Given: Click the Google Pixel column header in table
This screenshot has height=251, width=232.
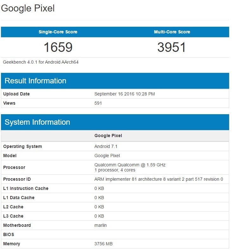Looking at the screenshot, I should [x=108, y=136].
